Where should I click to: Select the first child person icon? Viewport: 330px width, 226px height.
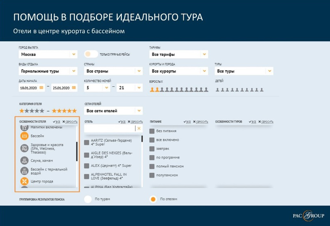217,89
